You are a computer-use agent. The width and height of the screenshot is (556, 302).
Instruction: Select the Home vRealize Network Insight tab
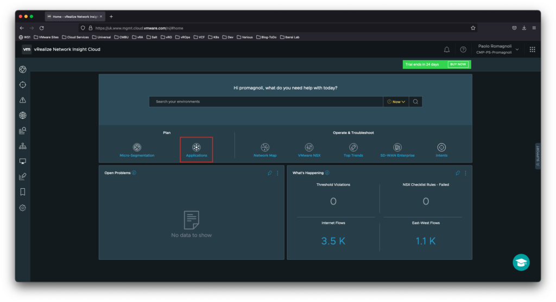(74, 17)
